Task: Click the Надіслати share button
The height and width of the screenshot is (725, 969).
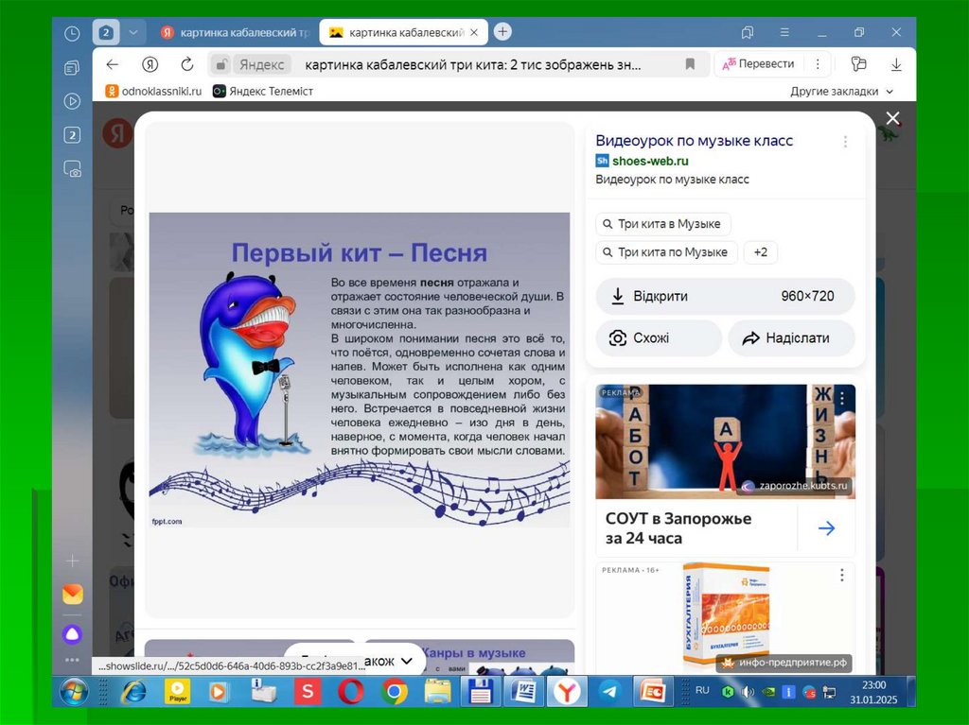Action: click(x=792, y=337)
